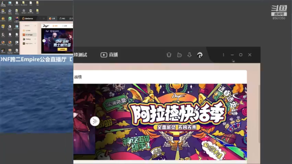Expand chevron on last sidebar game
Viewport: 292px width, 164px height.
pyautogui.click(x=35, y=43)
